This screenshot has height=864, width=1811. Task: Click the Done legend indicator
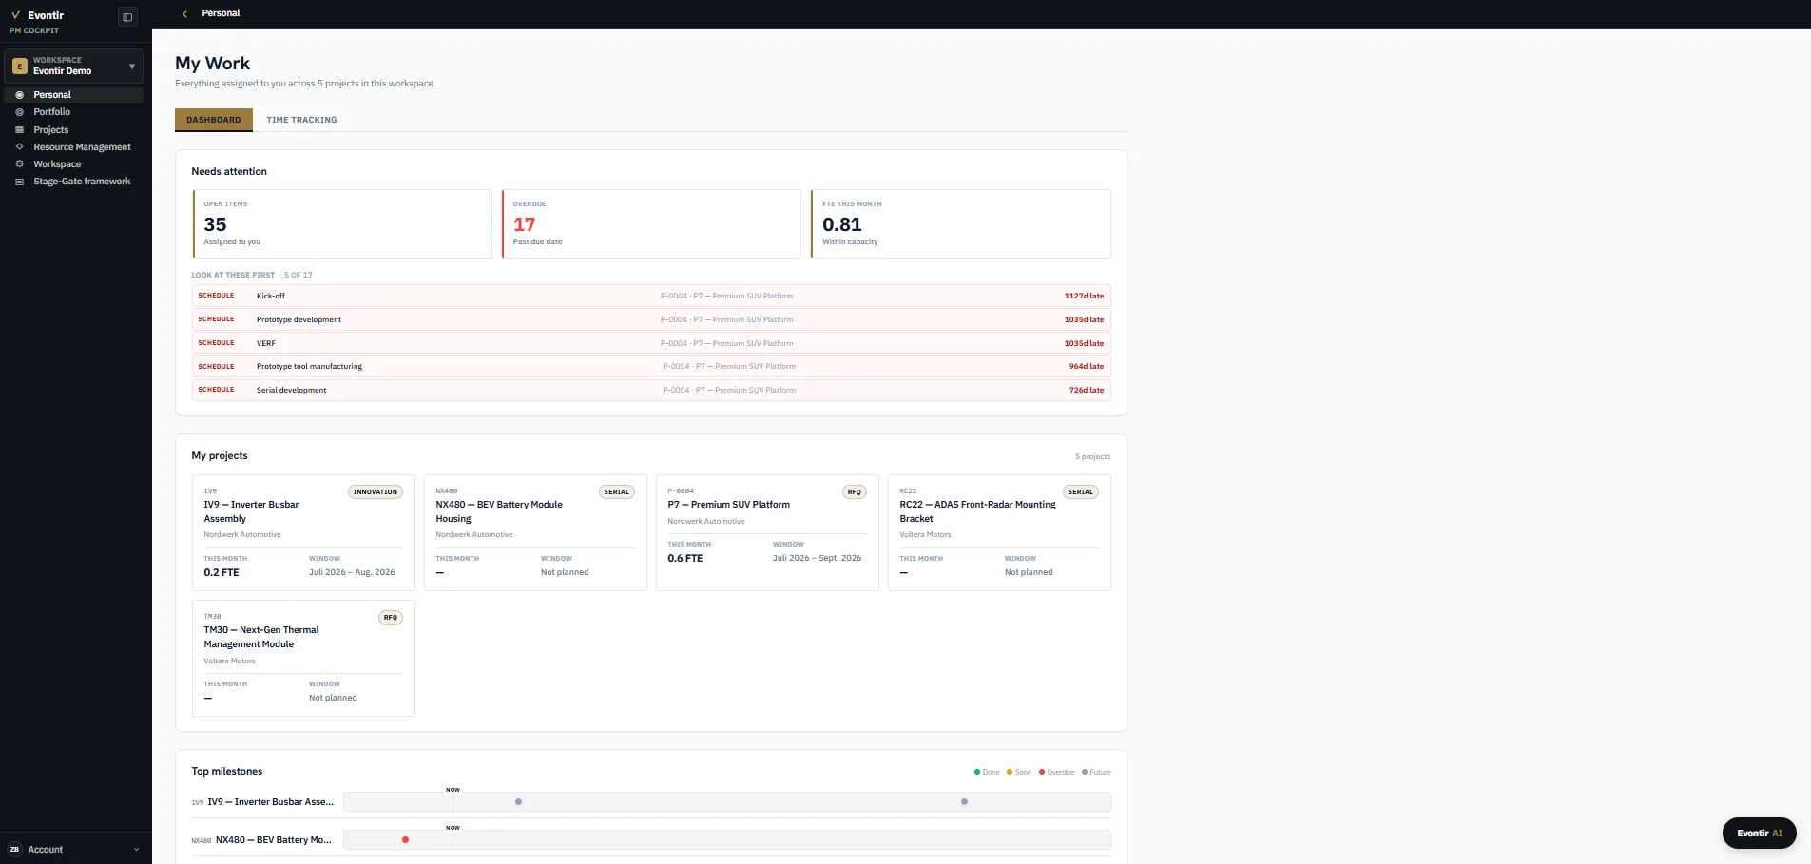[x=987, y=773]
